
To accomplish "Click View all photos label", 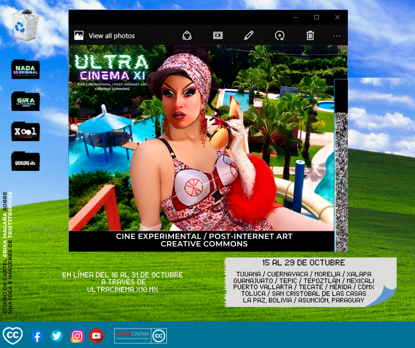I will coord(112,36).
